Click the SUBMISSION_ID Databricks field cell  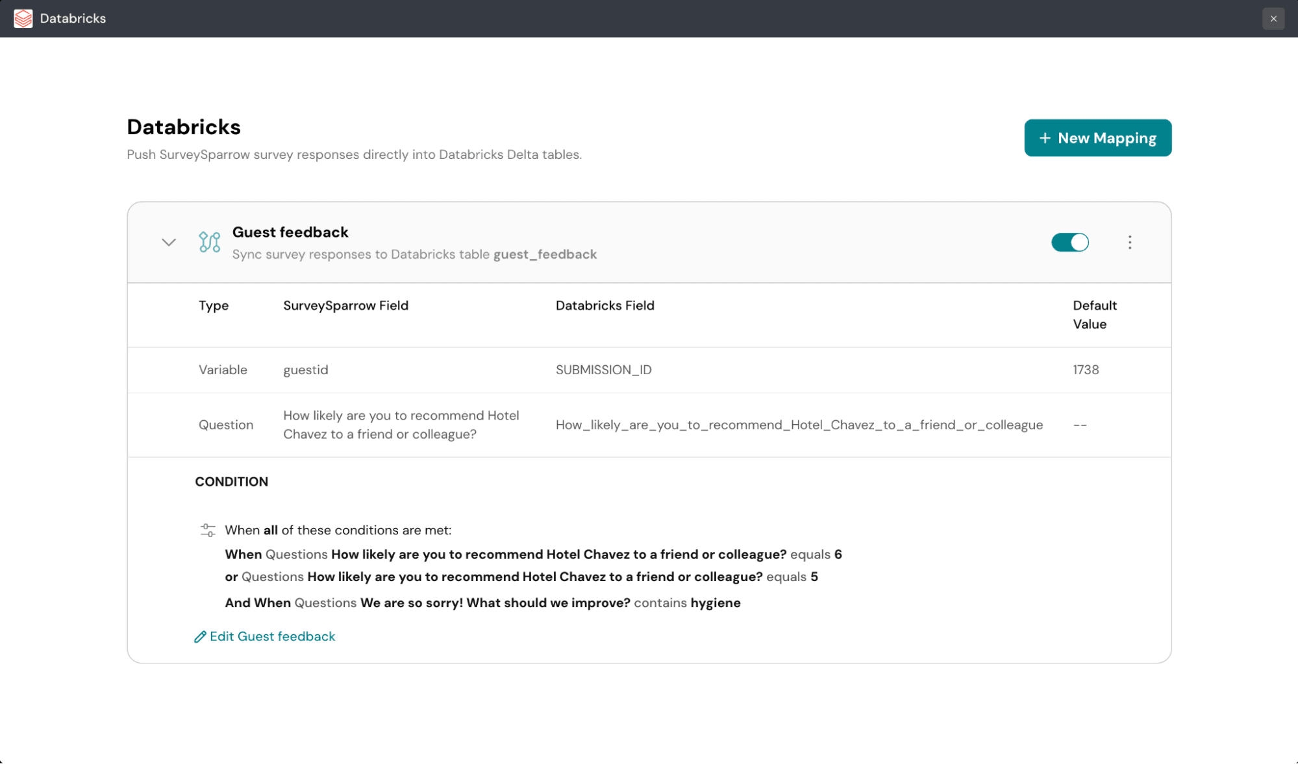(x=603, y=370)
